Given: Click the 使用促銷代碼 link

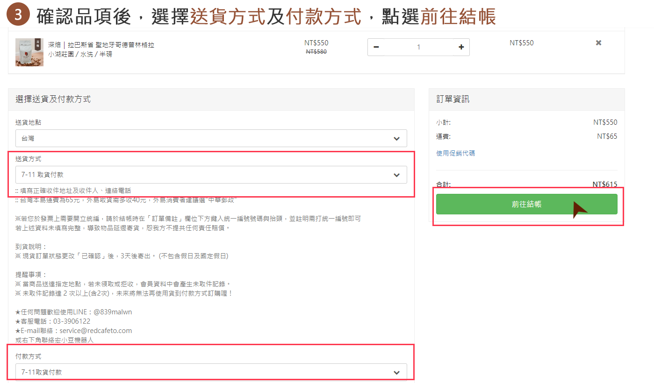Looking at the screenshot, I should pyautogui.click(x=455, y=153).
